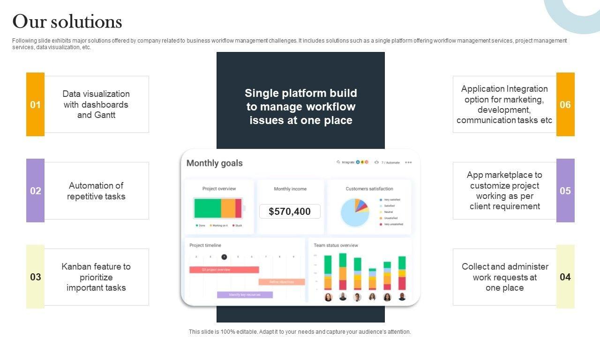Click the 'Monthly goals' dashboard title
The width and height of the screenshot is (600, 337).
(215, 163)
